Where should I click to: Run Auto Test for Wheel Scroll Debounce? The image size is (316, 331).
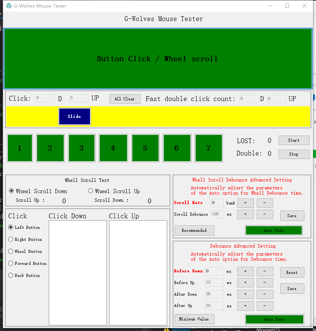pyautogui.click(x=274, y=231)
